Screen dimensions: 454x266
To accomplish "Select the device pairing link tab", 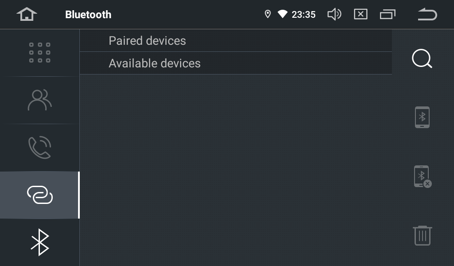I will click(x=39, y=195).
